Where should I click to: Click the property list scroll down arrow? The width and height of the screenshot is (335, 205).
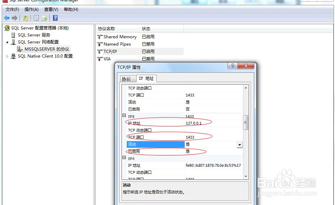[x=246, y=176]
